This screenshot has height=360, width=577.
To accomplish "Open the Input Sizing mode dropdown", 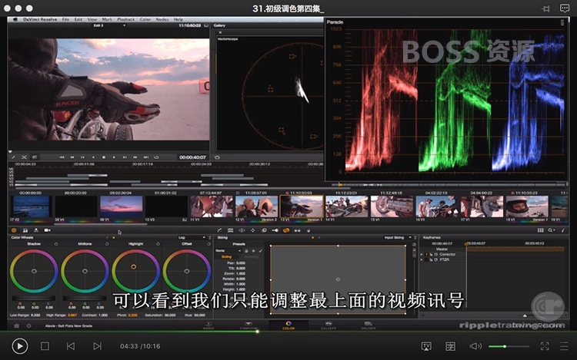I will (x=398, y=237).
